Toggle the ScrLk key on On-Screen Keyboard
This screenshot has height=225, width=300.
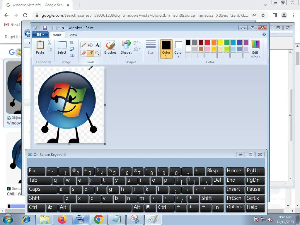(x=255, y=199)
